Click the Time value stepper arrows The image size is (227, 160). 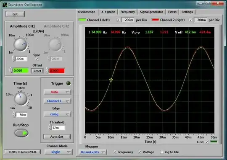click(14, 115)
